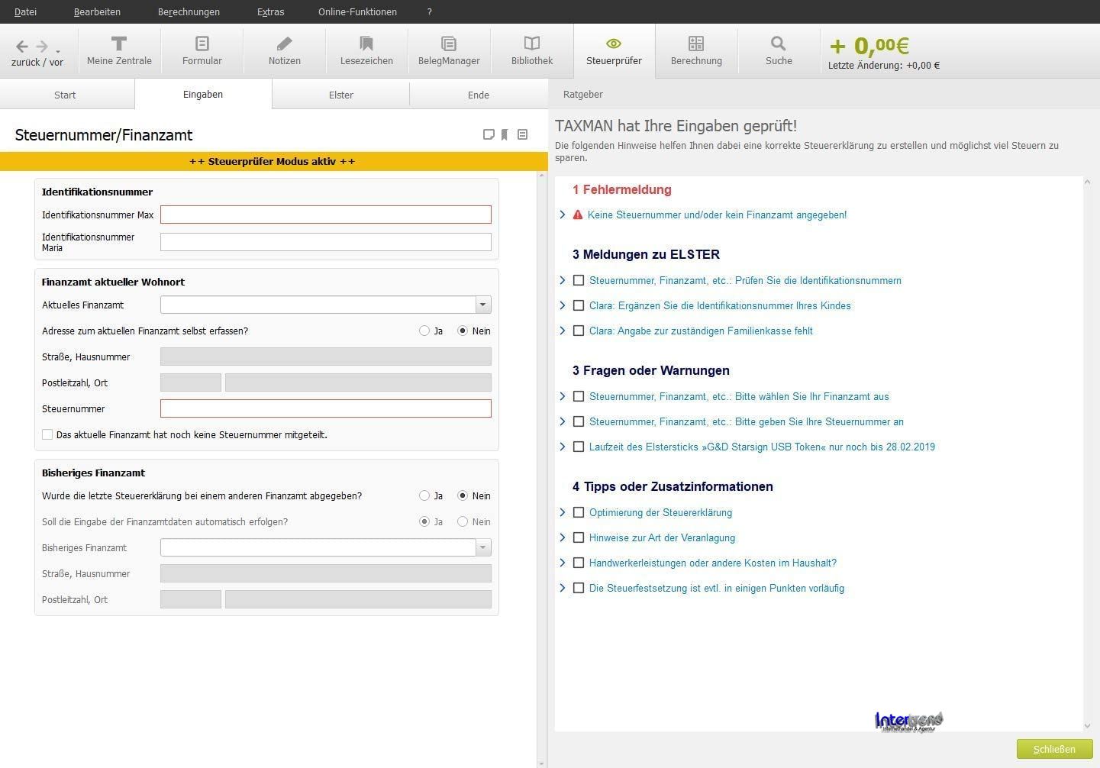Image resolution: width=1100 pixels, height=768 pixels.
Task: Click the Formular toolbar icon
Action: coord(202,51)
